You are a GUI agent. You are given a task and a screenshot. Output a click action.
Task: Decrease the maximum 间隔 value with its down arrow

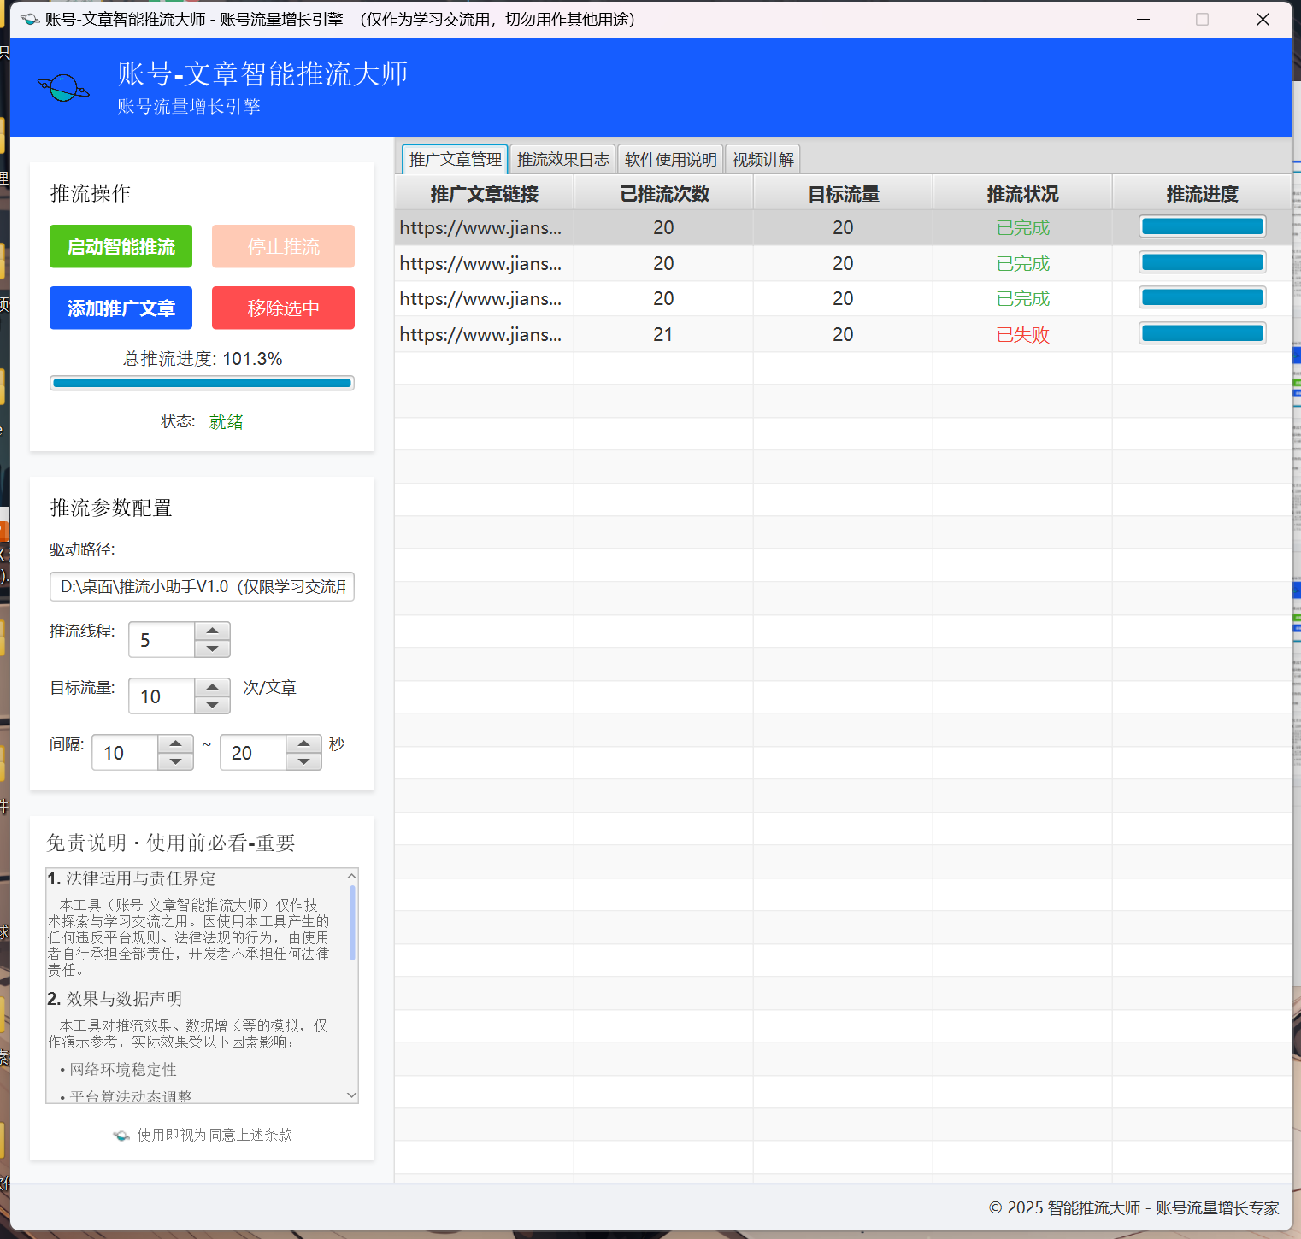click(303, 761)
